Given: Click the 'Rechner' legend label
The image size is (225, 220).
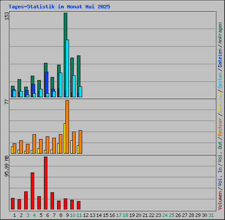Looking at the screenshot, I should 220,127.
